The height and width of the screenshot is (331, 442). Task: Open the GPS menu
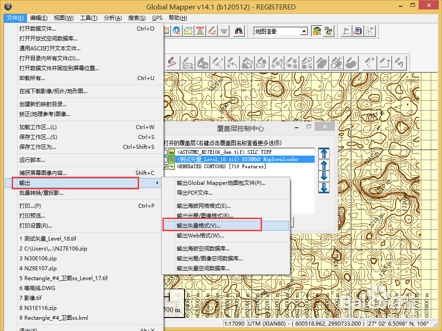157,18
